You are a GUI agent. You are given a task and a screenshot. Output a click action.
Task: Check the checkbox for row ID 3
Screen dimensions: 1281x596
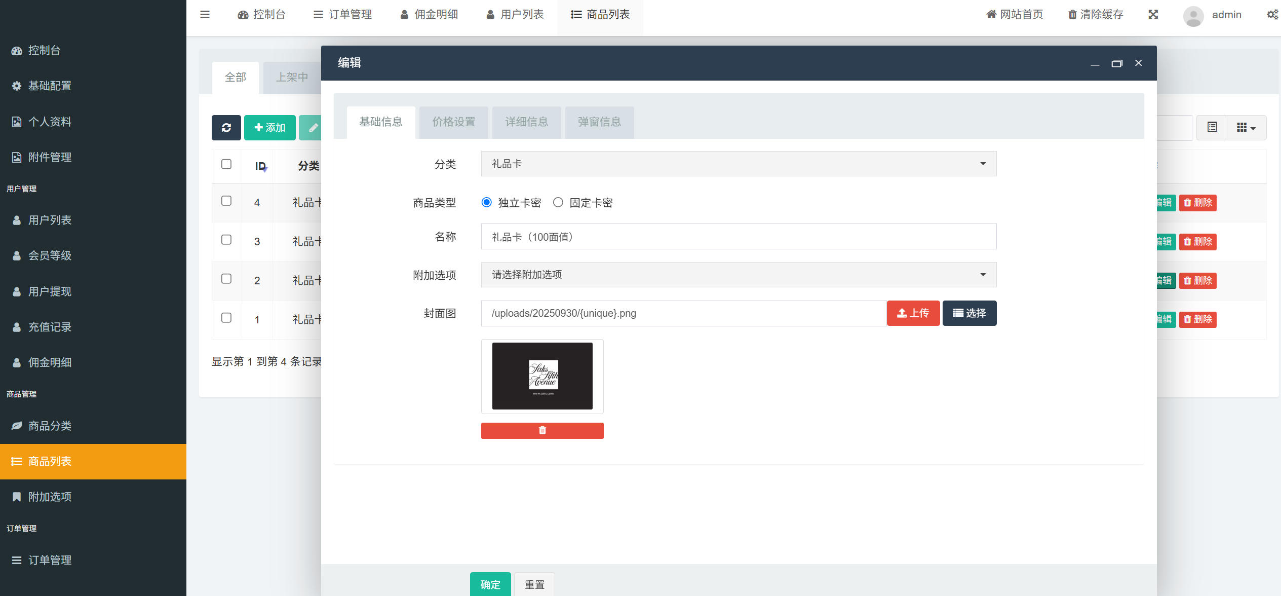226,240
